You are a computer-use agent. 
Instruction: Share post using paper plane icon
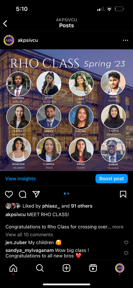click(36, 194)
